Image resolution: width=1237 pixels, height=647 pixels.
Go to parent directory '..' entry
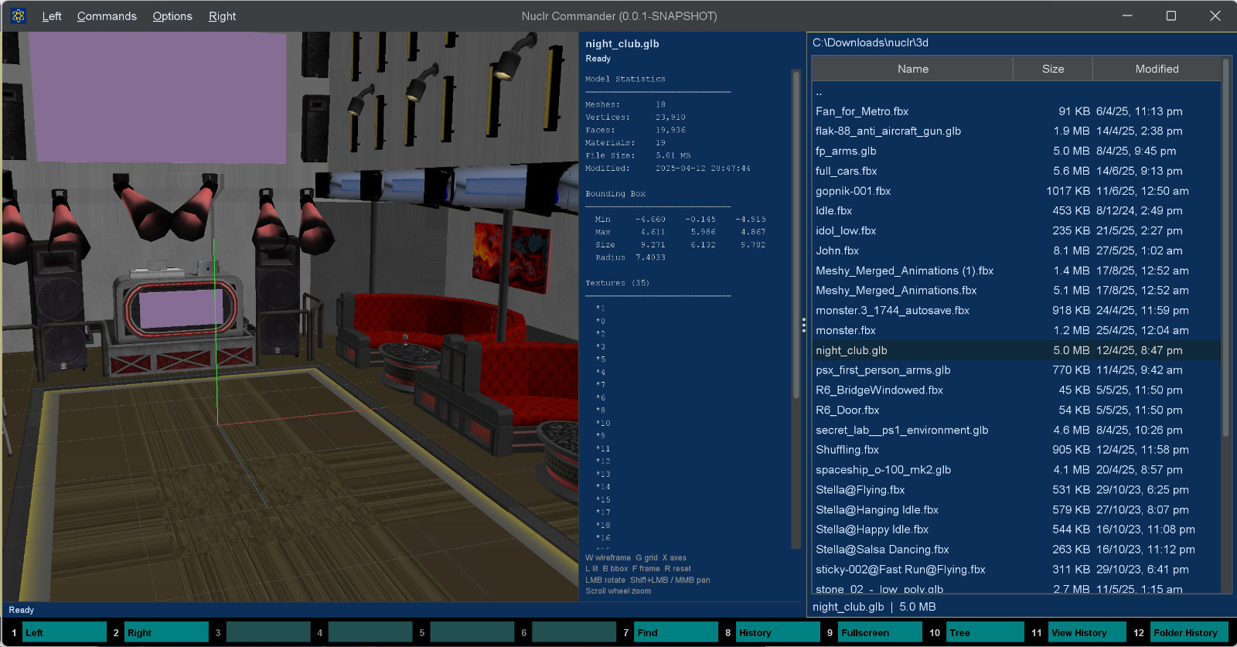(x=1017, y=91)
